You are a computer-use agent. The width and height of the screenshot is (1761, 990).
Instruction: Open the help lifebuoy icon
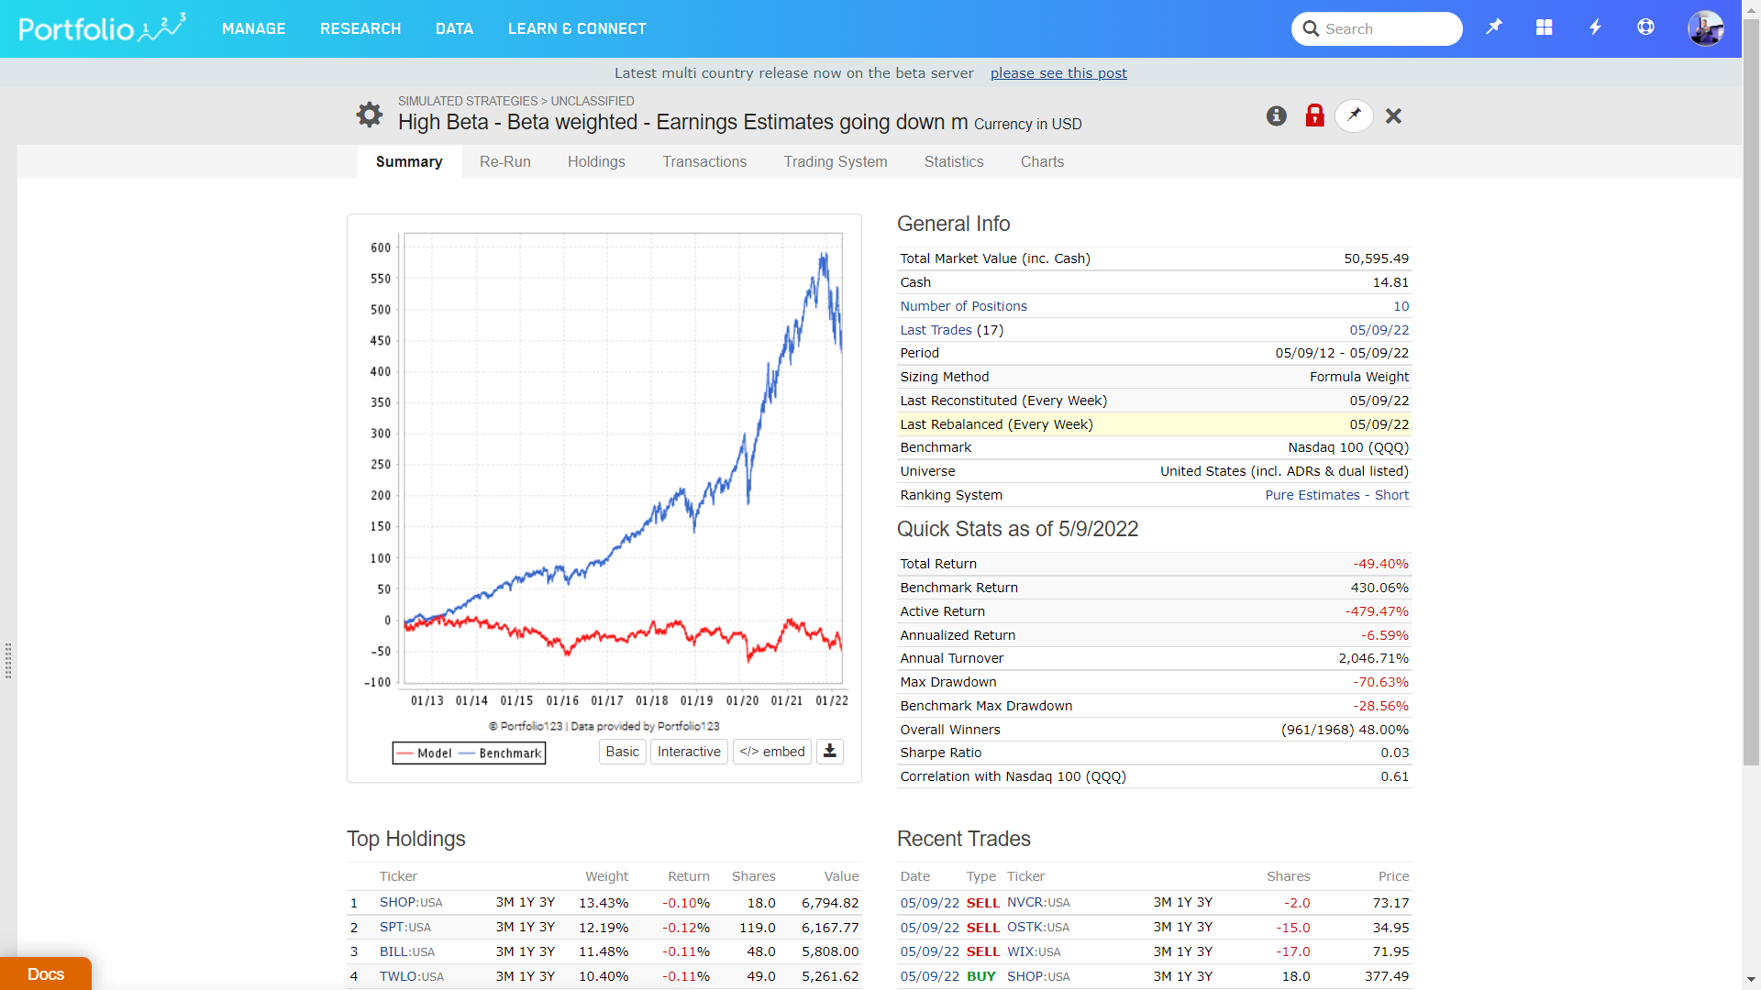(x=1645, y=27)
